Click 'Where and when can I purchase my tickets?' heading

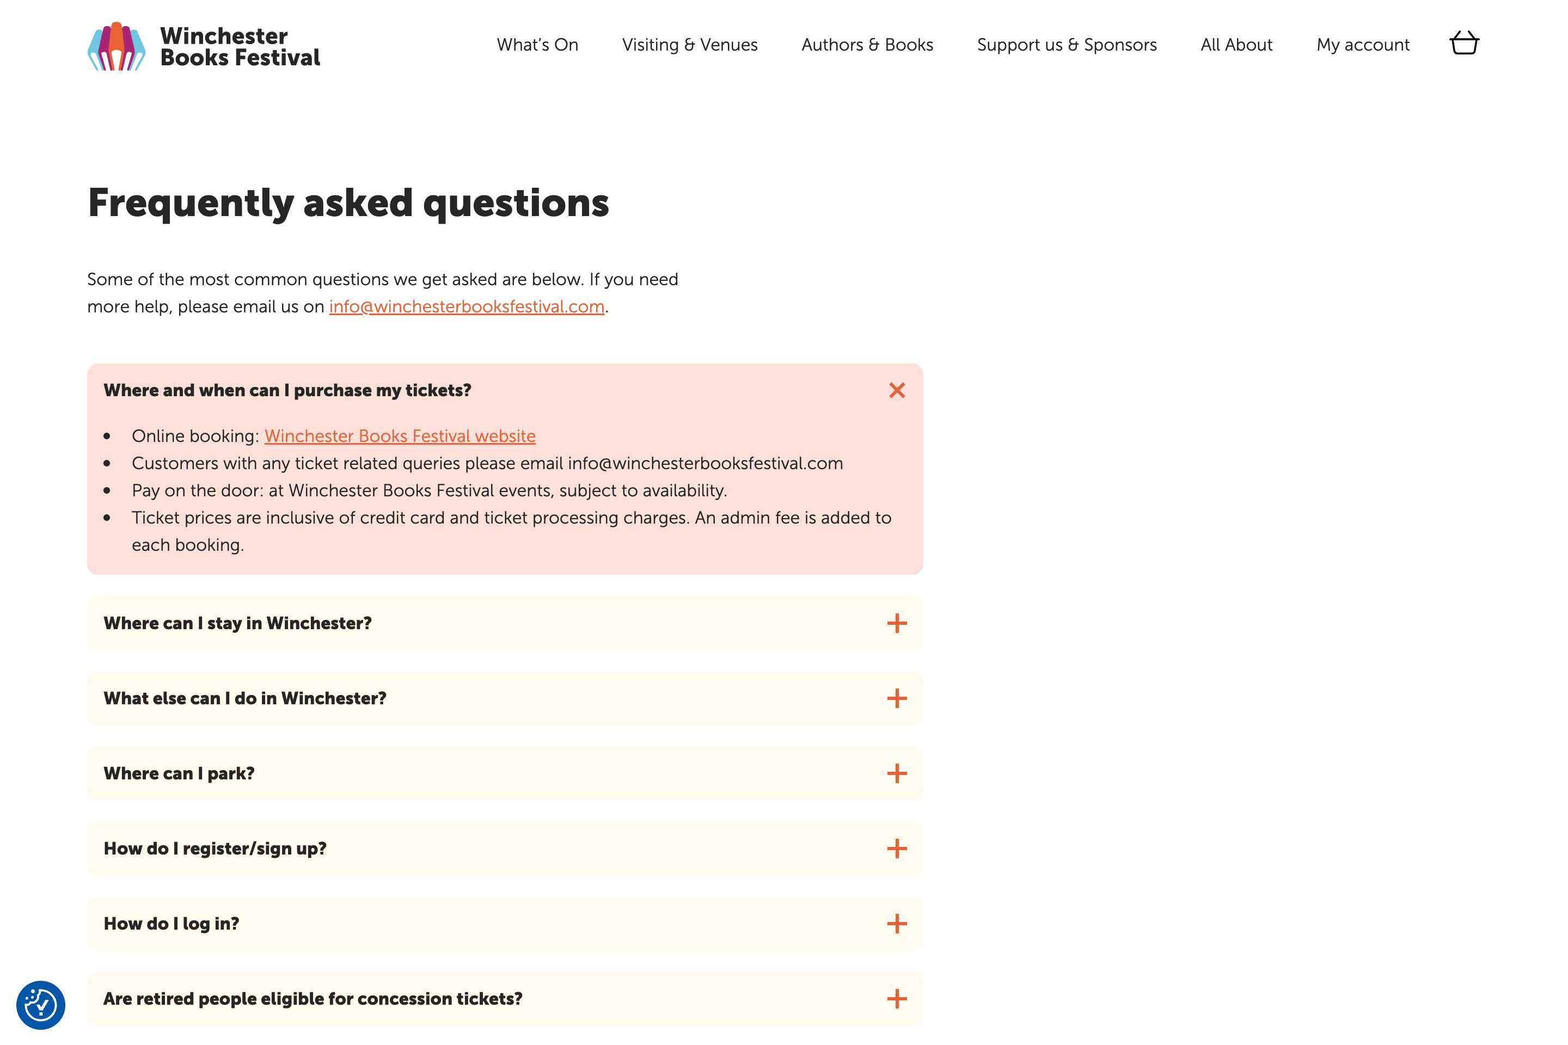pos(287,391)
